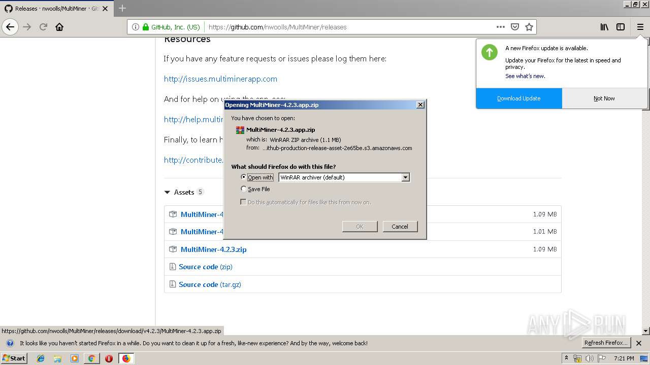Open Windows Explorer folder in taskbar
The height and width of the screenshot is (365, 650).
coord(57,358)
